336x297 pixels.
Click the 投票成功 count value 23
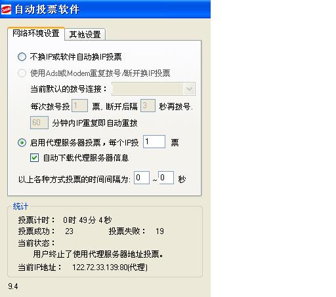69,231
